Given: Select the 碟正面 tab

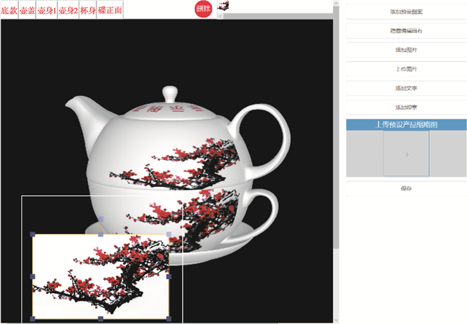Looking at the screenshot, I should (x=110, y=10).
